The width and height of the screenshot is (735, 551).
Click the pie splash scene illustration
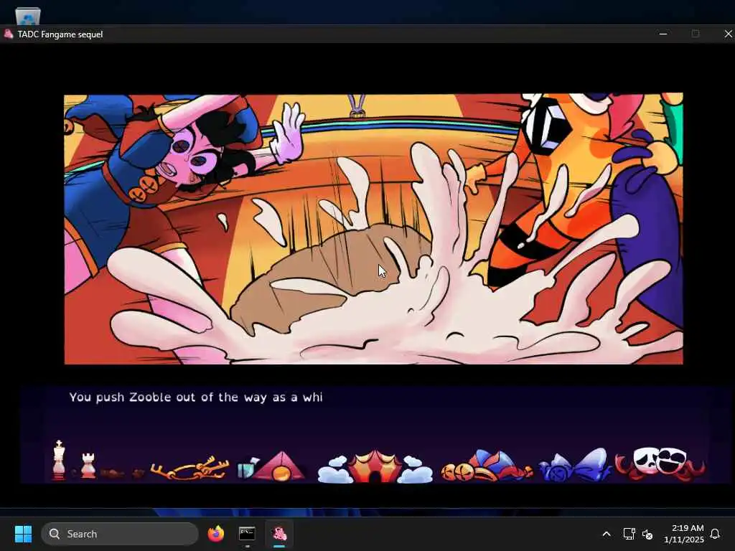[373, 229]
